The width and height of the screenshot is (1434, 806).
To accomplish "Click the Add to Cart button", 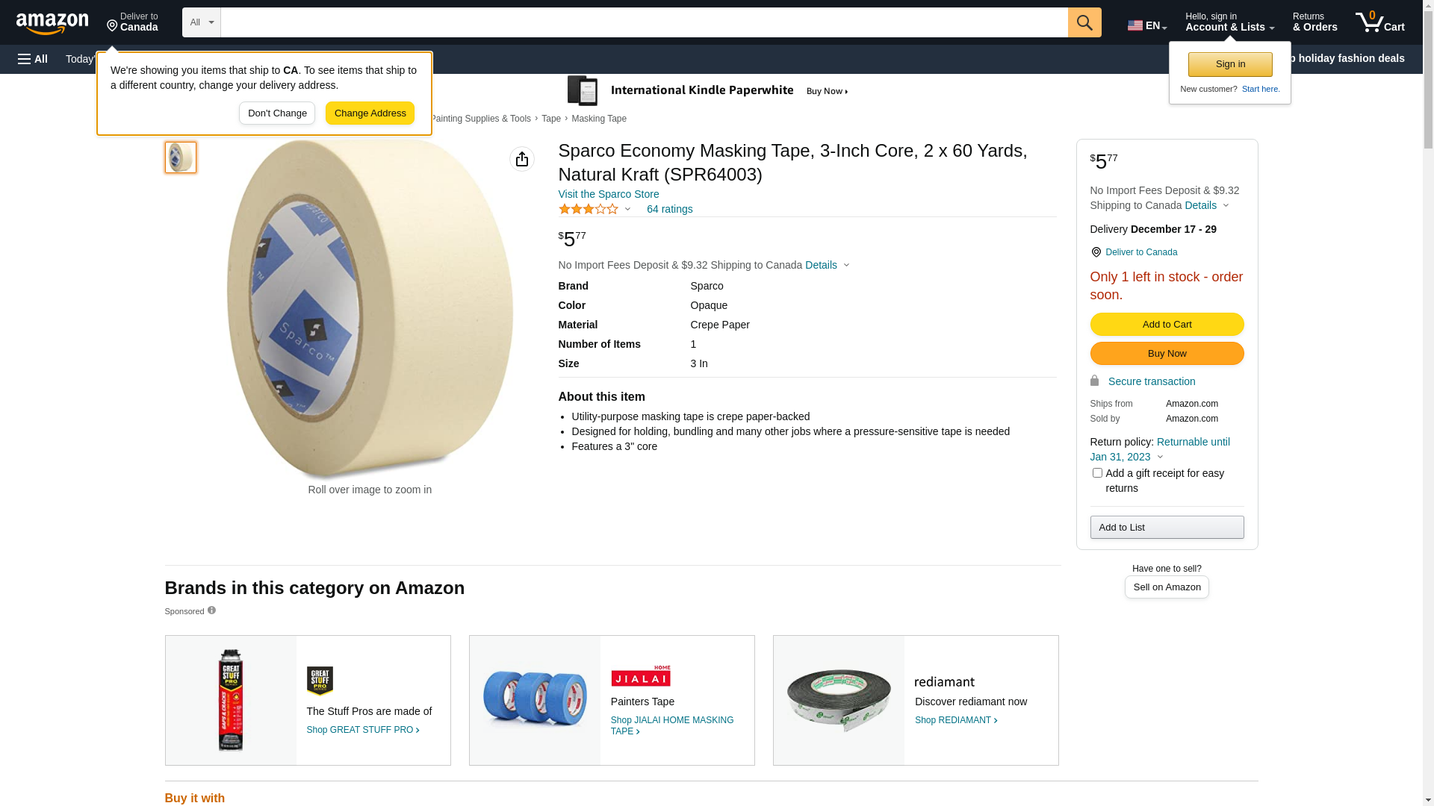I will click(1167, 325).
